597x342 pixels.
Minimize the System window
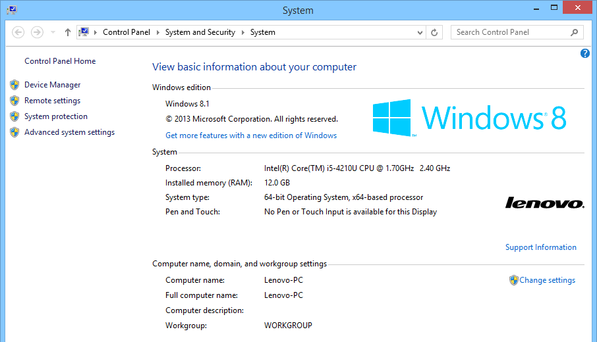(536, 8)
